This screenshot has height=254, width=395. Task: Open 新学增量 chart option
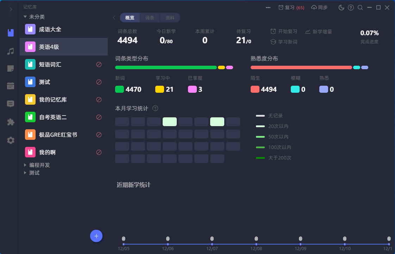(318, 32)
